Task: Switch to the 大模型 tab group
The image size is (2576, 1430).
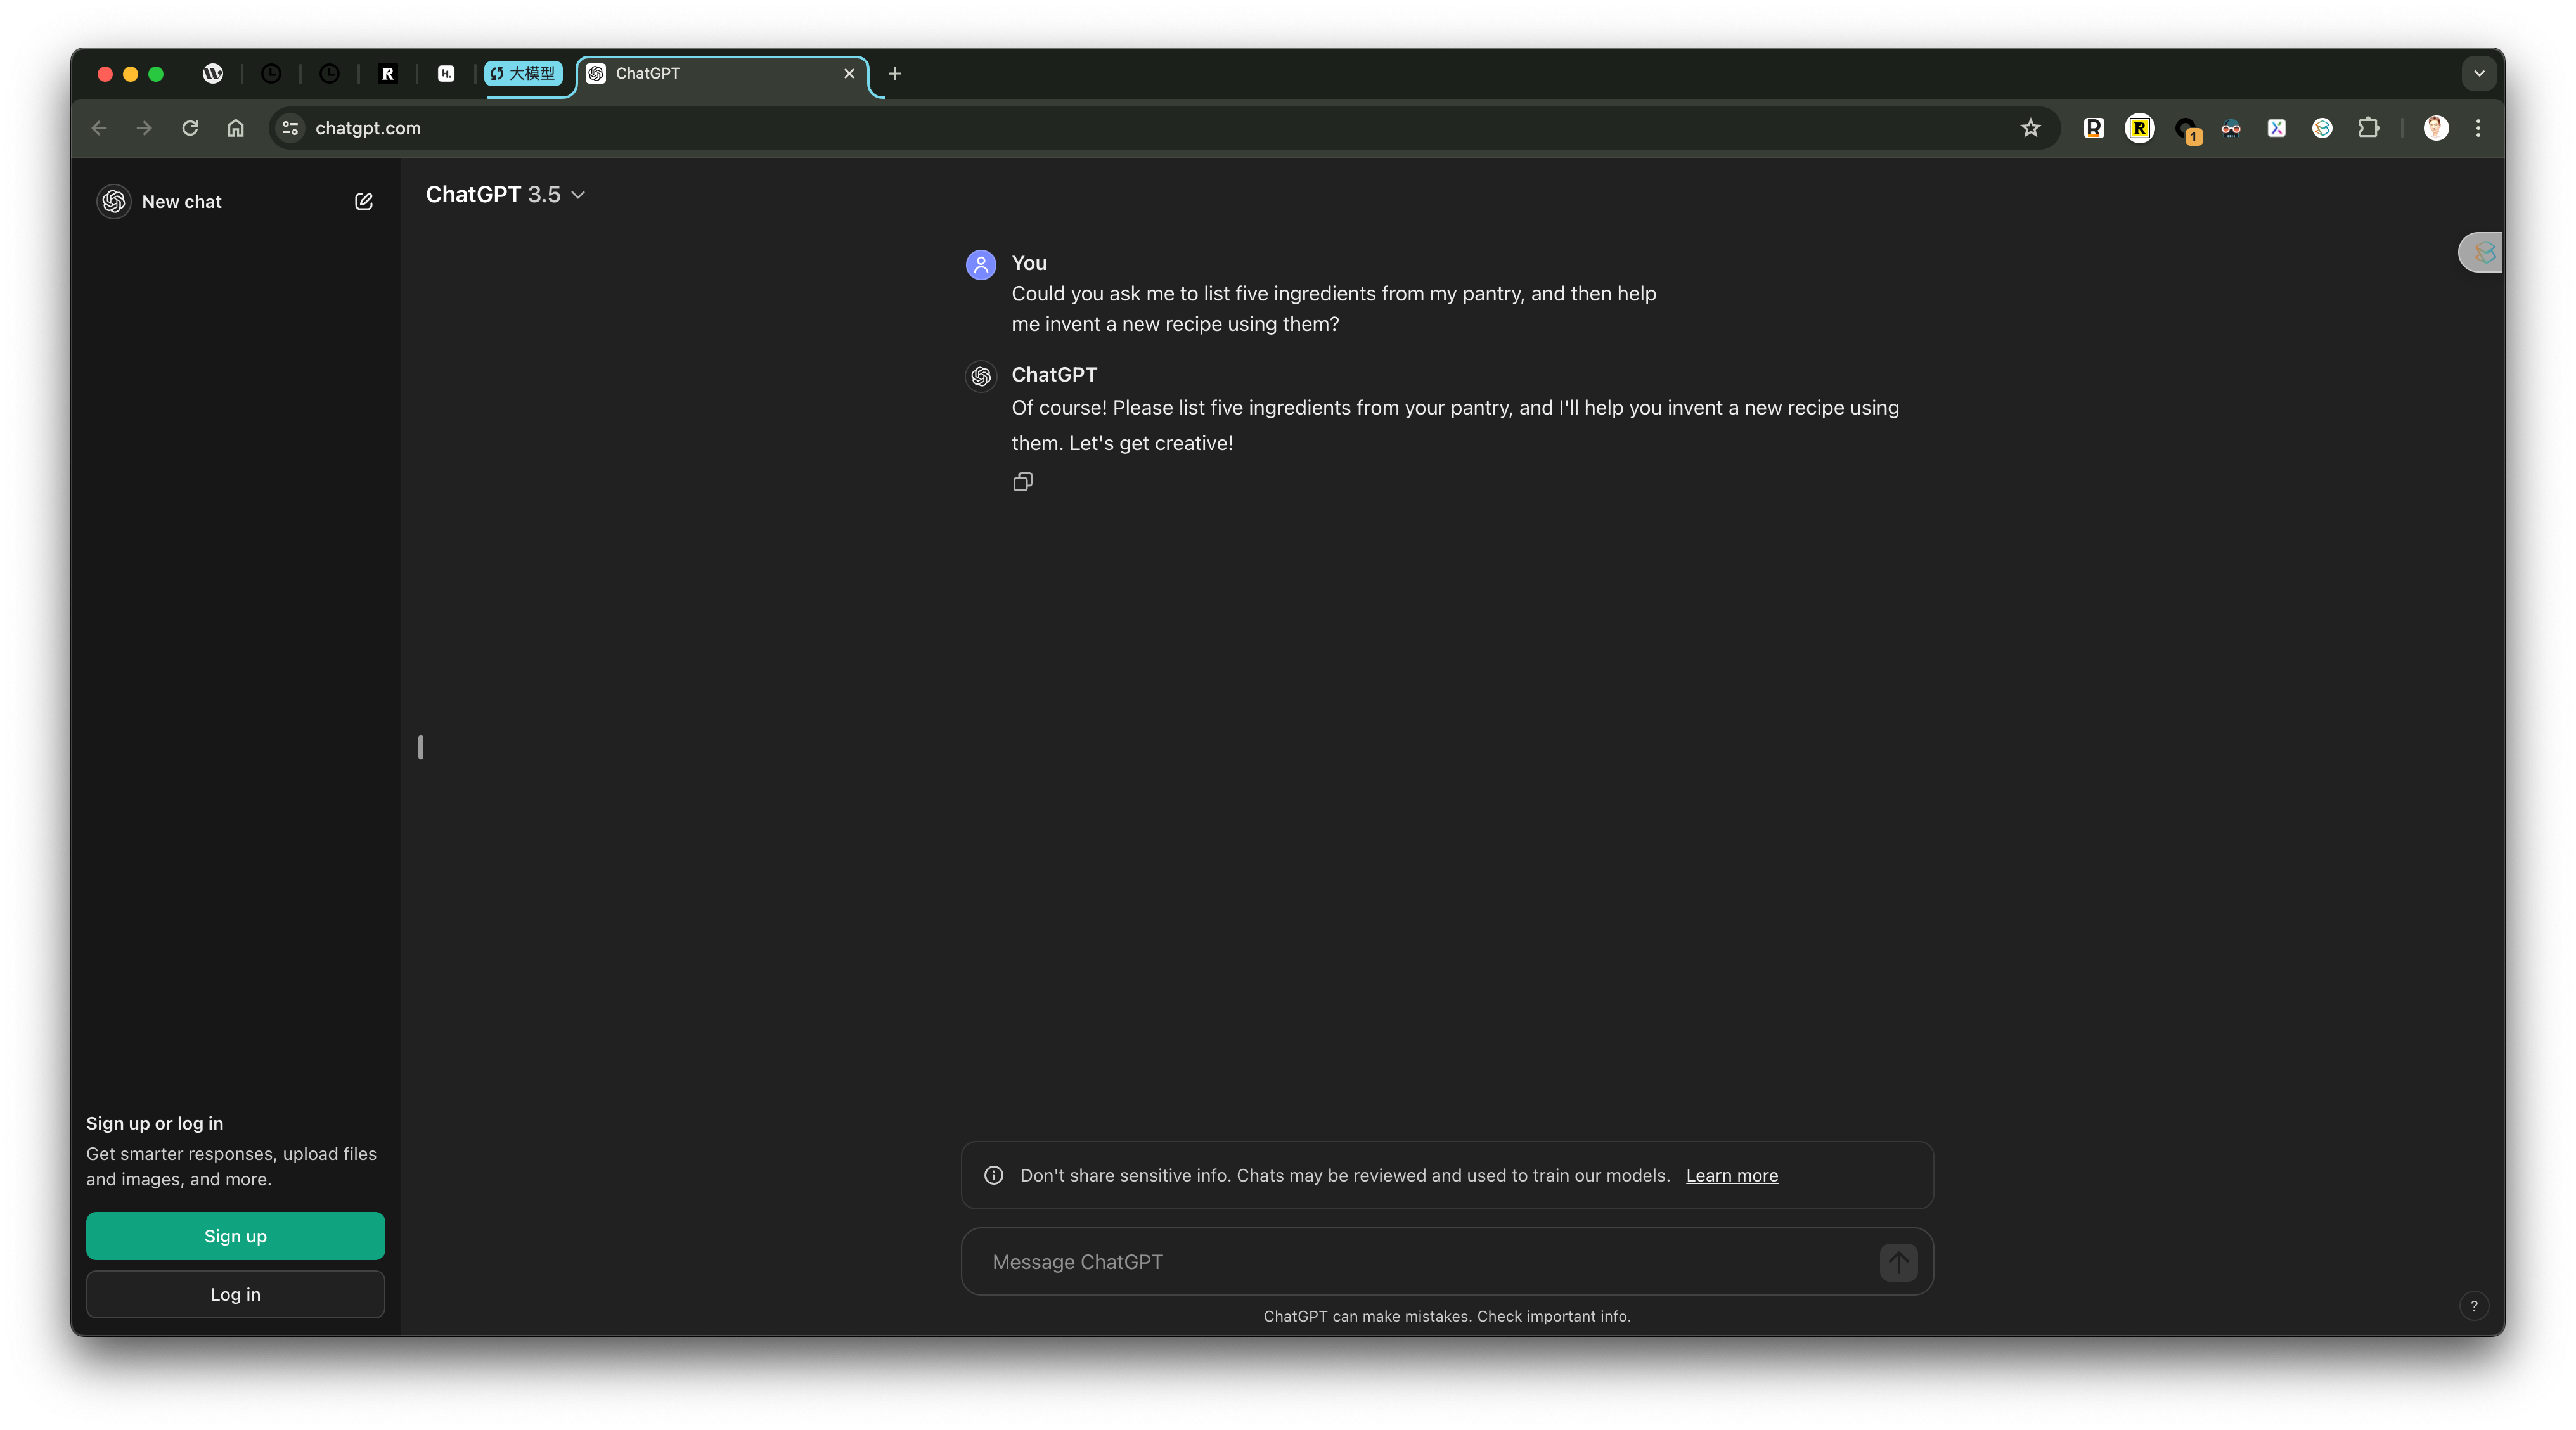Action: click(x=523, y=73)
